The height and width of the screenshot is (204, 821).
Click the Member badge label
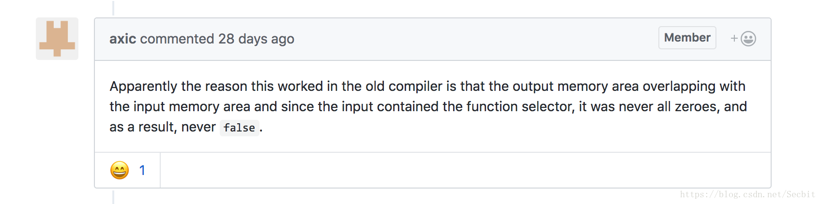click(687, 38)
